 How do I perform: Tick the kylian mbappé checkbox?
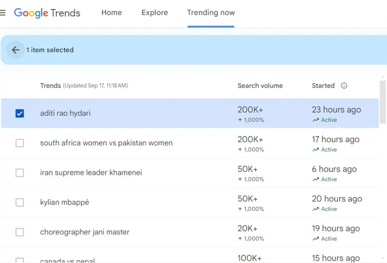pos(20,202)
